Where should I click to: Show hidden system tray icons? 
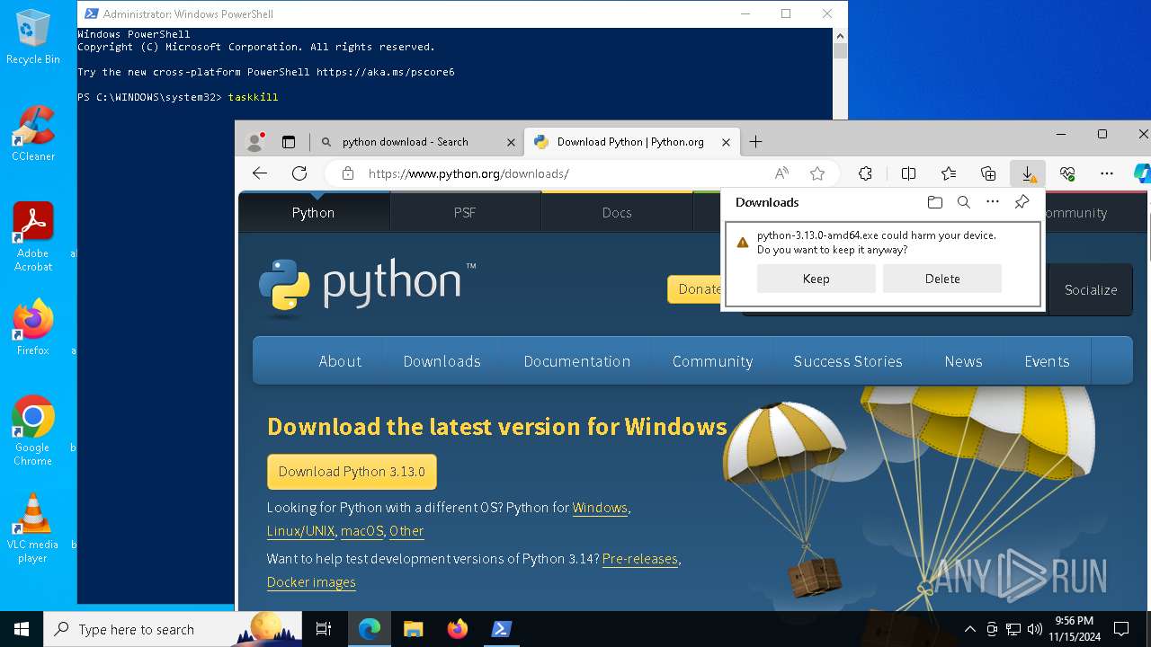pyautogui.click(x=969, y=629)
